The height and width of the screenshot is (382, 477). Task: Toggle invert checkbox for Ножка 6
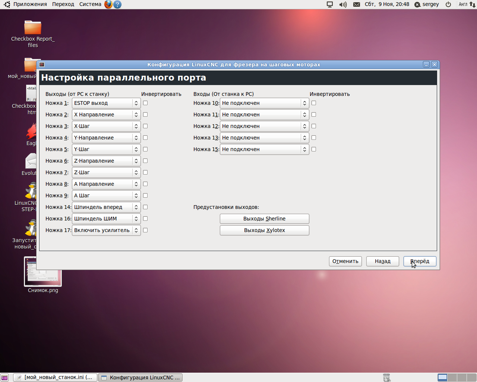(145, 161)
